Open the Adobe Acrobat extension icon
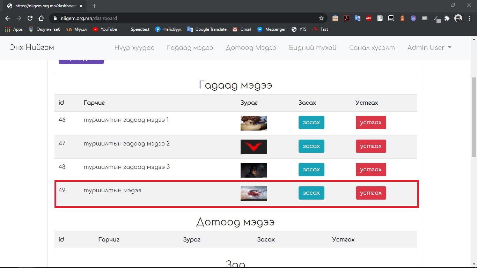Screen dimensions: 477x268 pos(346,18)
